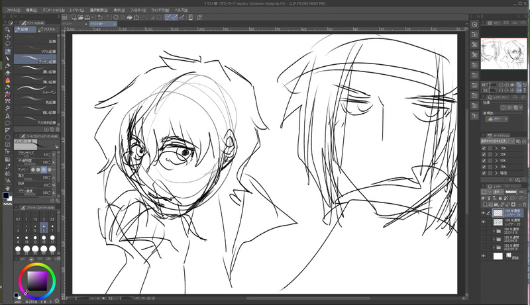Click the color wheel saturation square

tap(37, 281)
